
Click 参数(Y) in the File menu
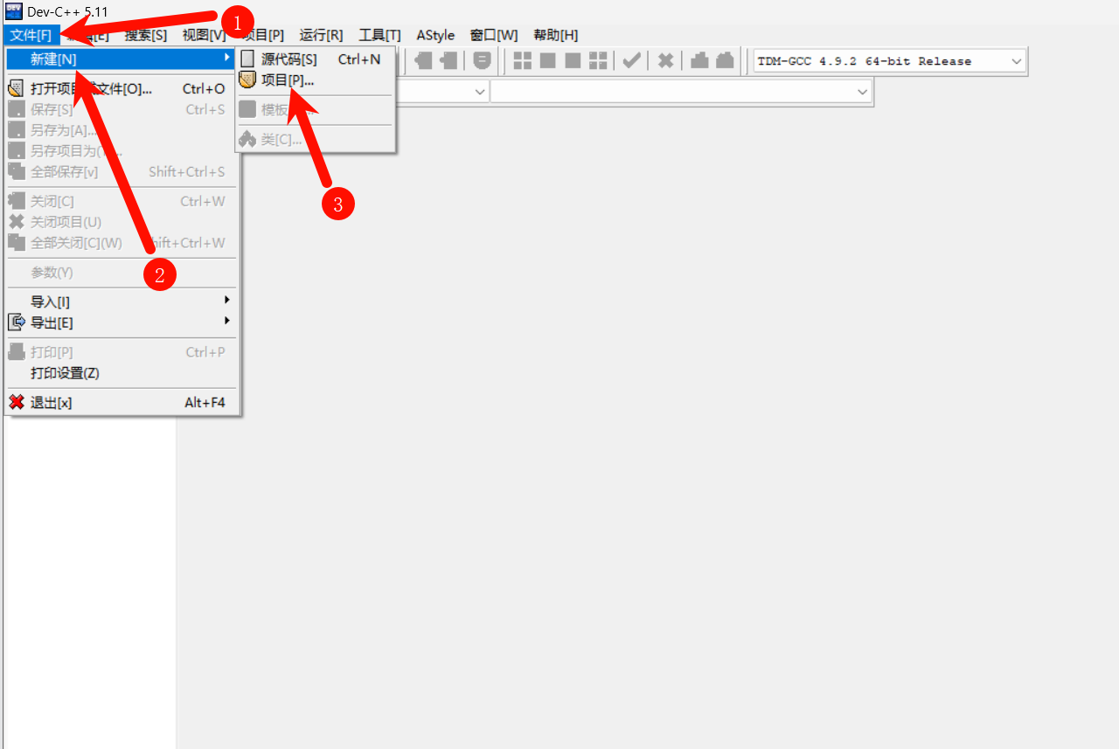pyautogui.click(x=121, y=272)
